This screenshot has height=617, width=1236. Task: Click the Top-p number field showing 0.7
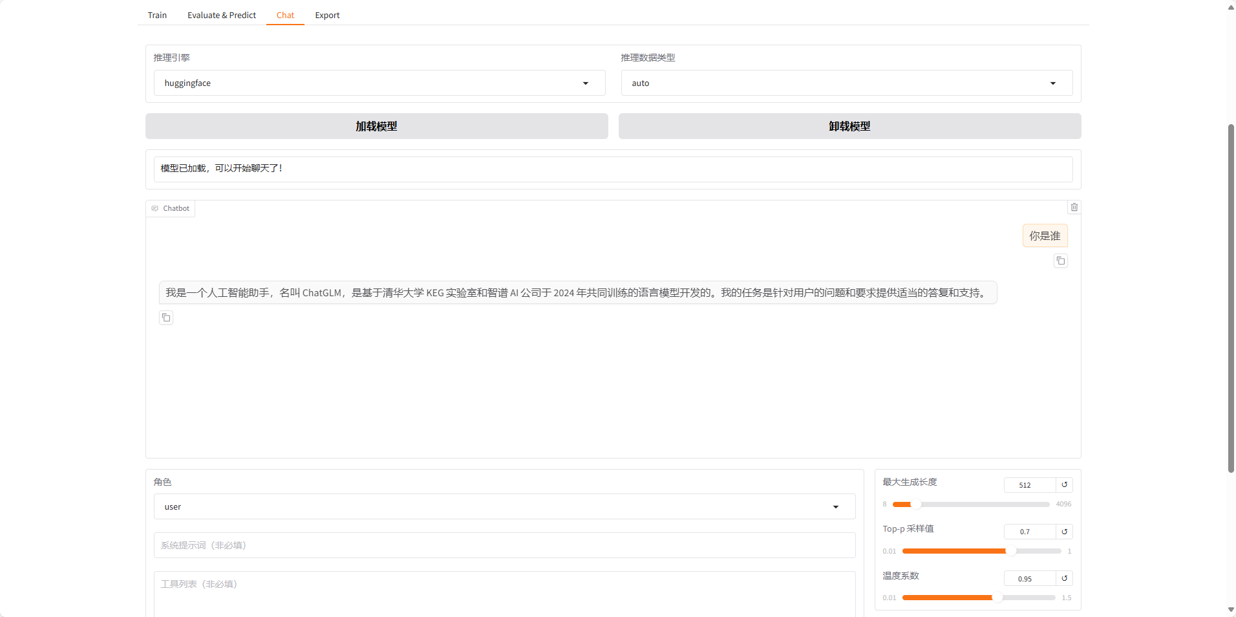tap(1030, 532)
